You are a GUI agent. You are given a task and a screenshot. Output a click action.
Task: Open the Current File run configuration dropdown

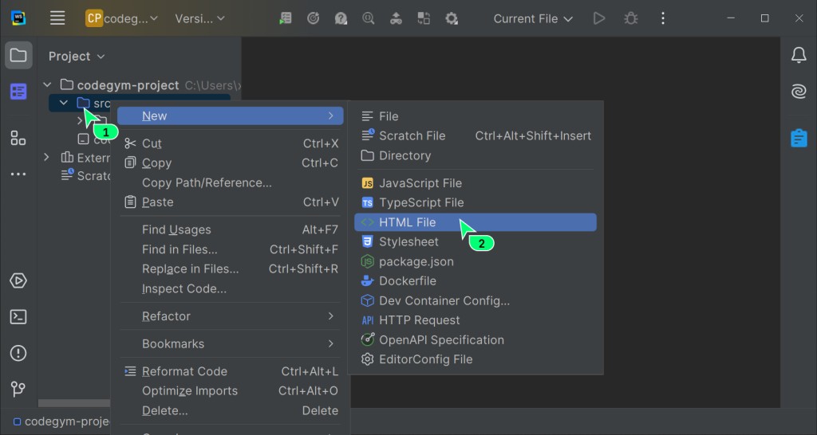(x=533, y=18)
